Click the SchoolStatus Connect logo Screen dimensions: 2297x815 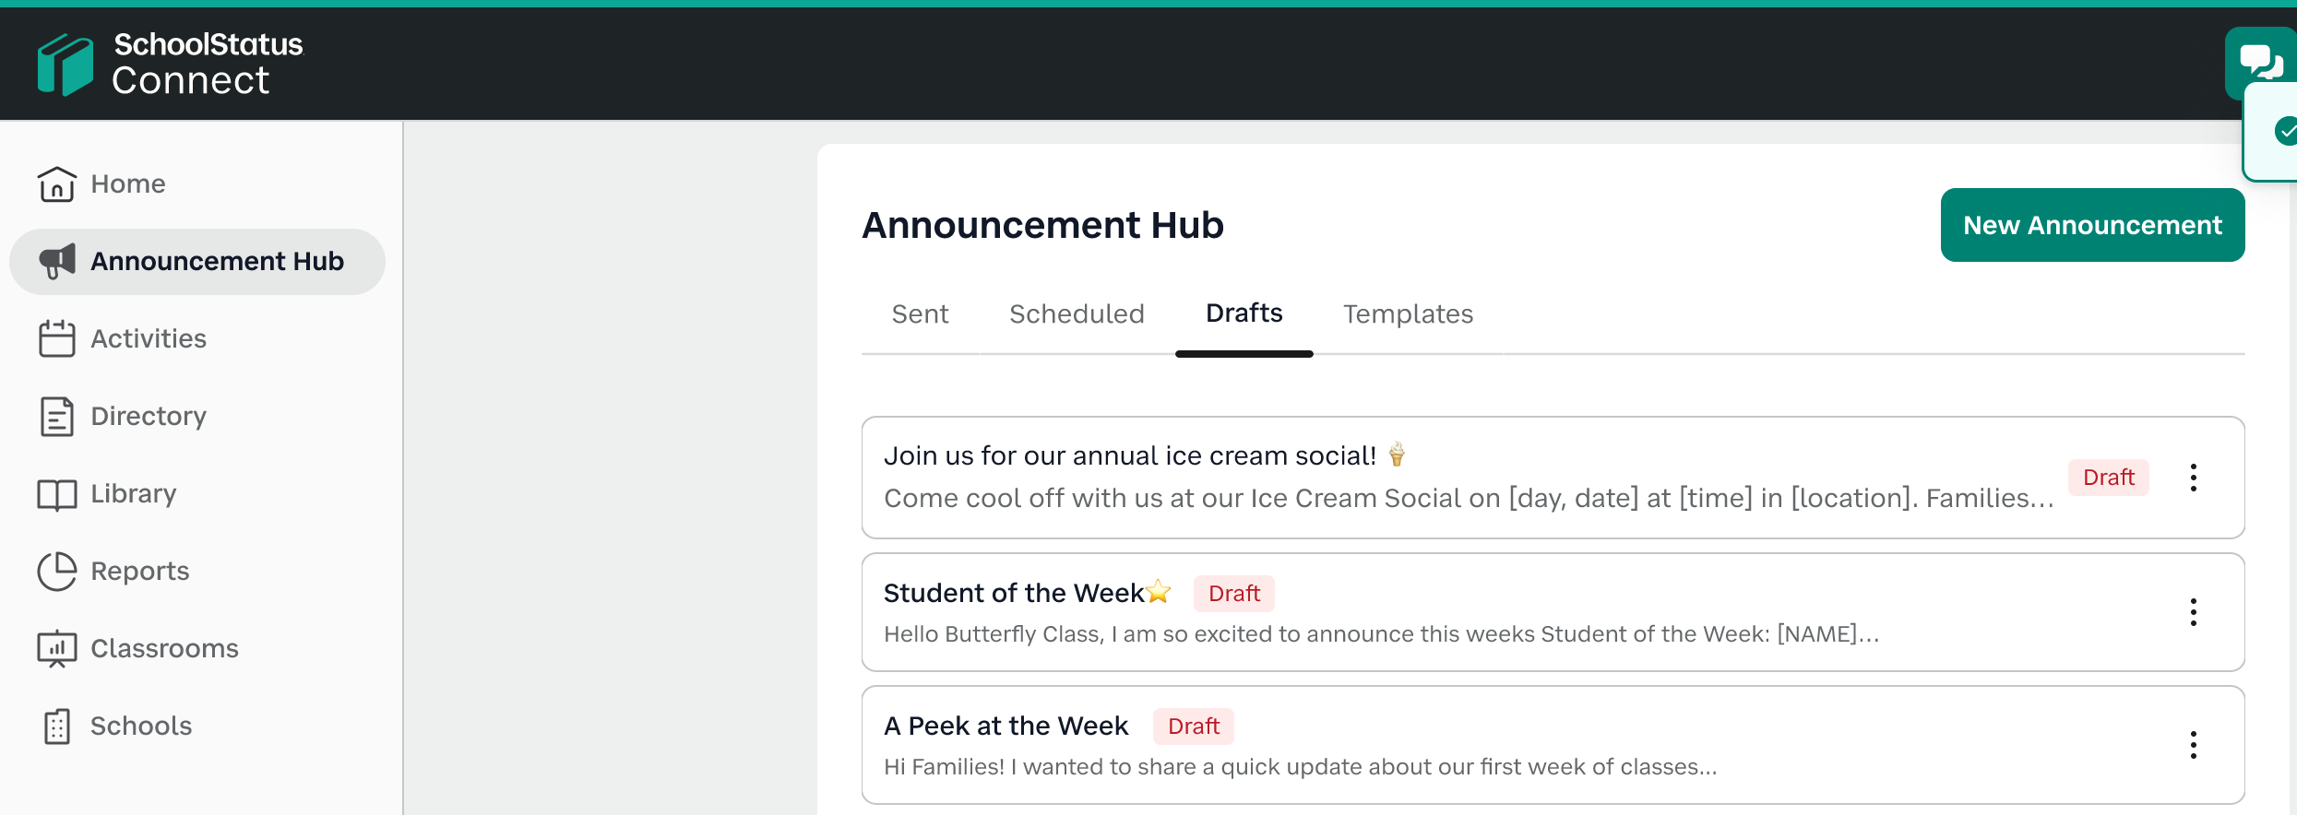[x=171, y=63]
